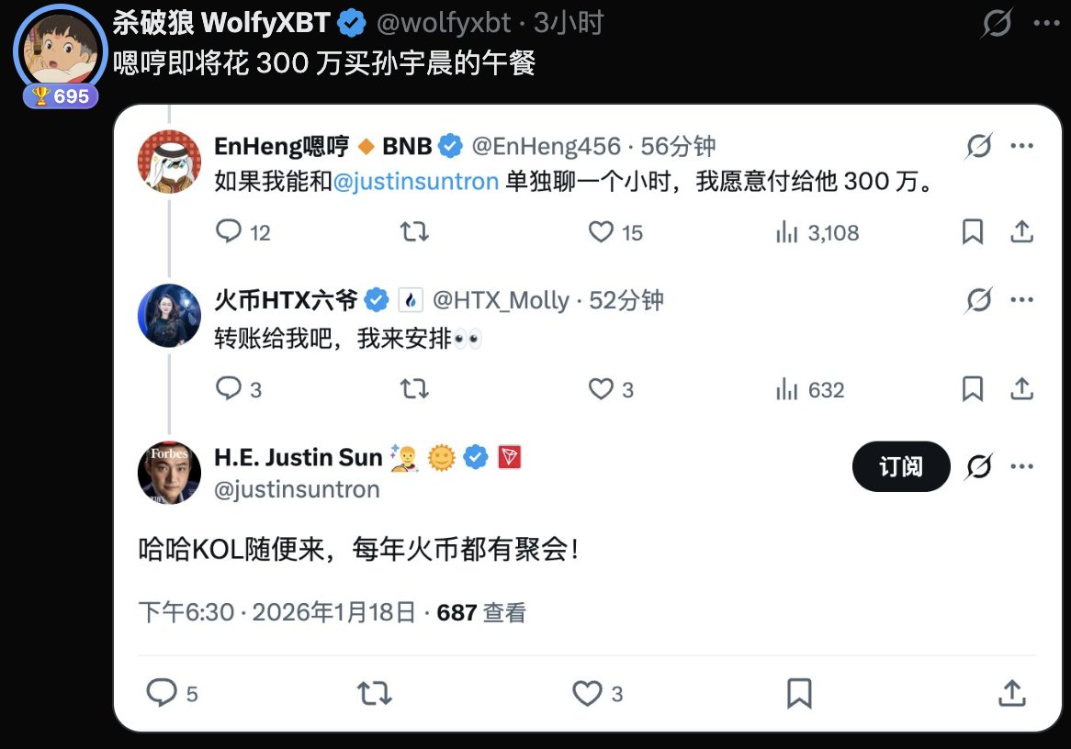Viewport: 1071px width, 749px height.
Task: View analytics showing 3,108 views
Action: (817, 232)
